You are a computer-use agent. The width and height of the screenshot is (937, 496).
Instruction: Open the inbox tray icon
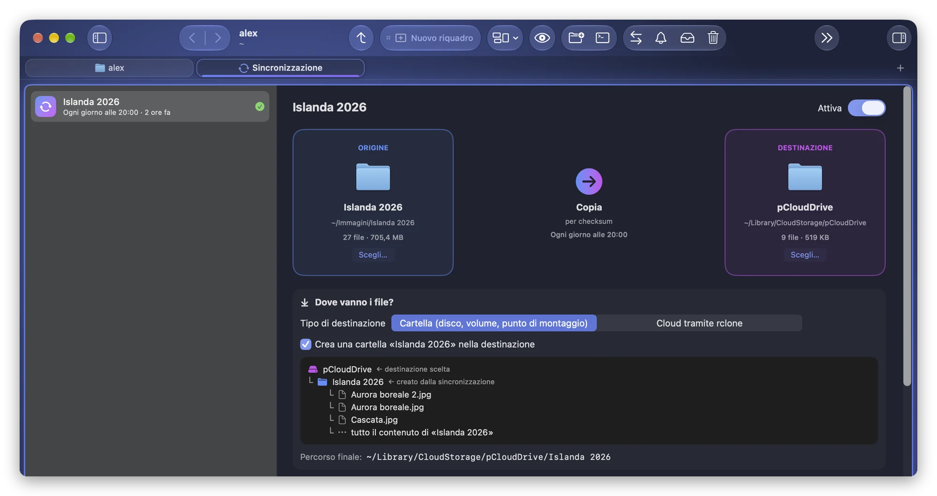[x=687, y=38]
